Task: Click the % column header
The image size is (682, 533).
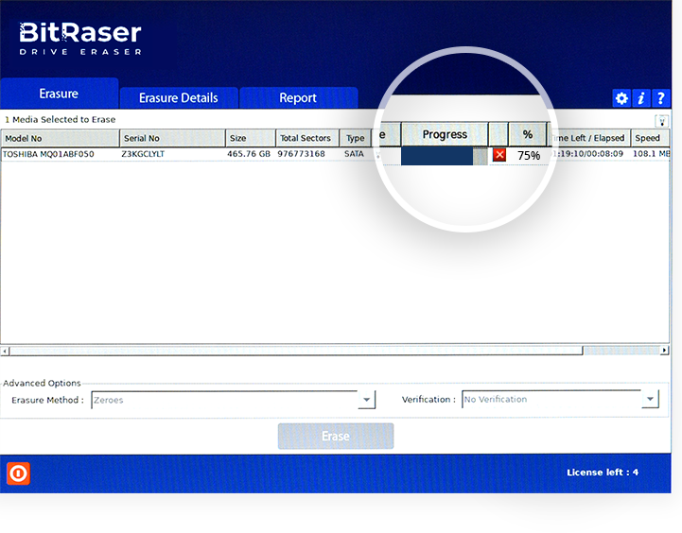Action: 528,134
